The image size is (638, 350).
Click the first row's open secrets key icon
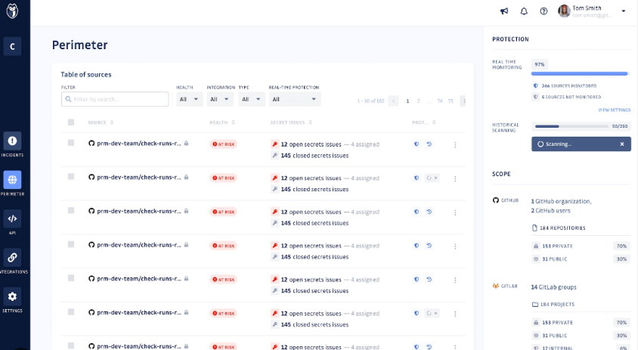tap(274, 144)
